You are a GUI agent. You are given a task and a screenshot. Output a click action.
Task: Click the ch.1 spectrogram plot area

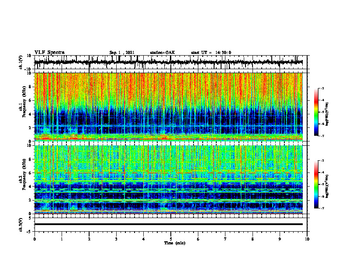pyautogui.click(x=168, y=107)
